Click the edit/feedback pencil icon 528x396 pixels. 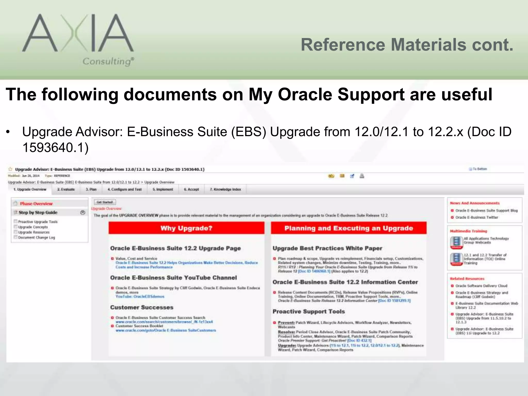(352, 176)
